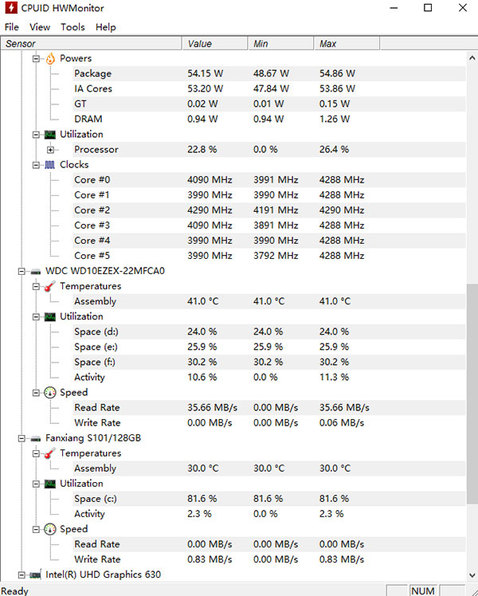The width and height of the screenshot is (478, 596).
Task: Collapse the Fanxiang S101/128GB node
Action: (x=21, y=438)
